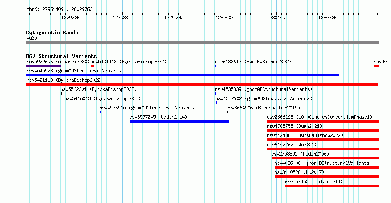391x203 pixels.
Task: Click the esv2666298 red variant bar
Action: tap(323, 121)
